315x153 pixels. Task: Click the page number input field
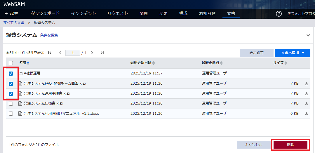73,53
